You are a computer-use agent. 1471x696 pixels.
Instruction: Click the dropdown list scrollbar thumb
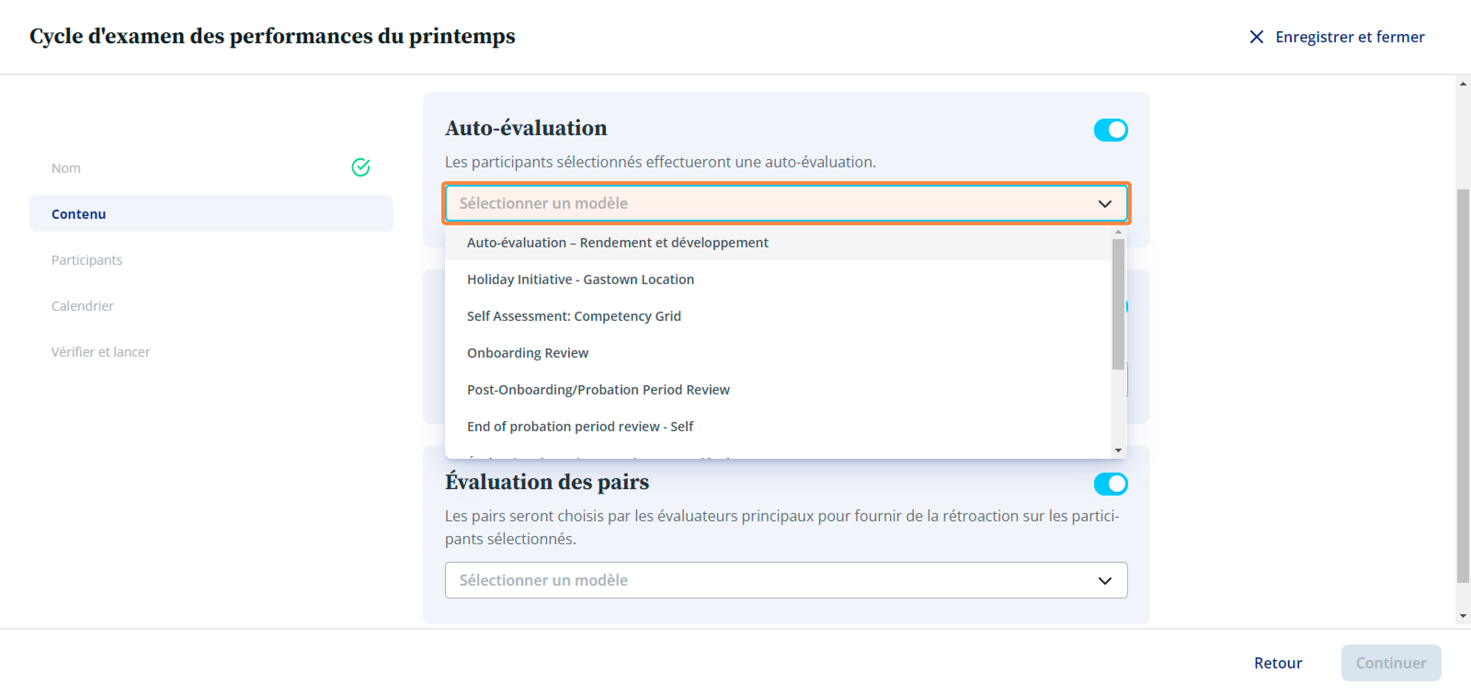pos(1118,304)
